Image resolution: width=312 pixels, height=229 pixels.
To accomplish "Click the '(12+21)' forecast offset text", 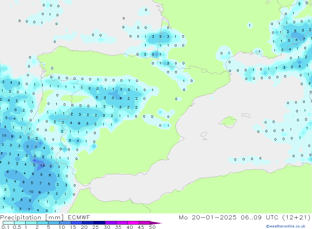I will pos(296,217).
